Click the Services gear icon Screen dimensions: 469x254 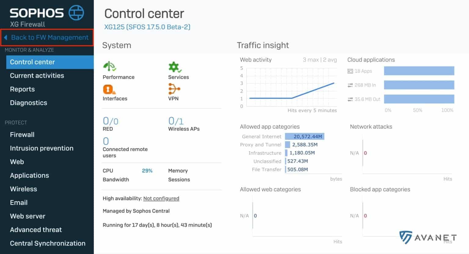point(174,66)
